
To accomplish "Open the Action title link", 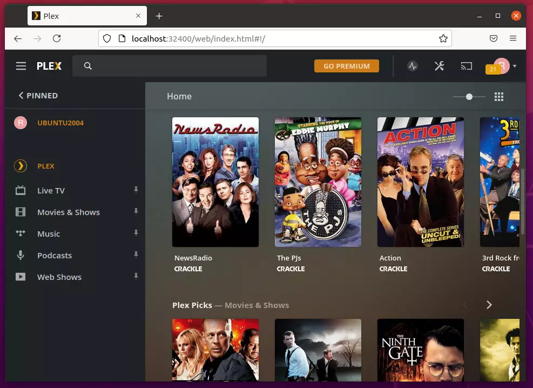I will tap(390, 258).
